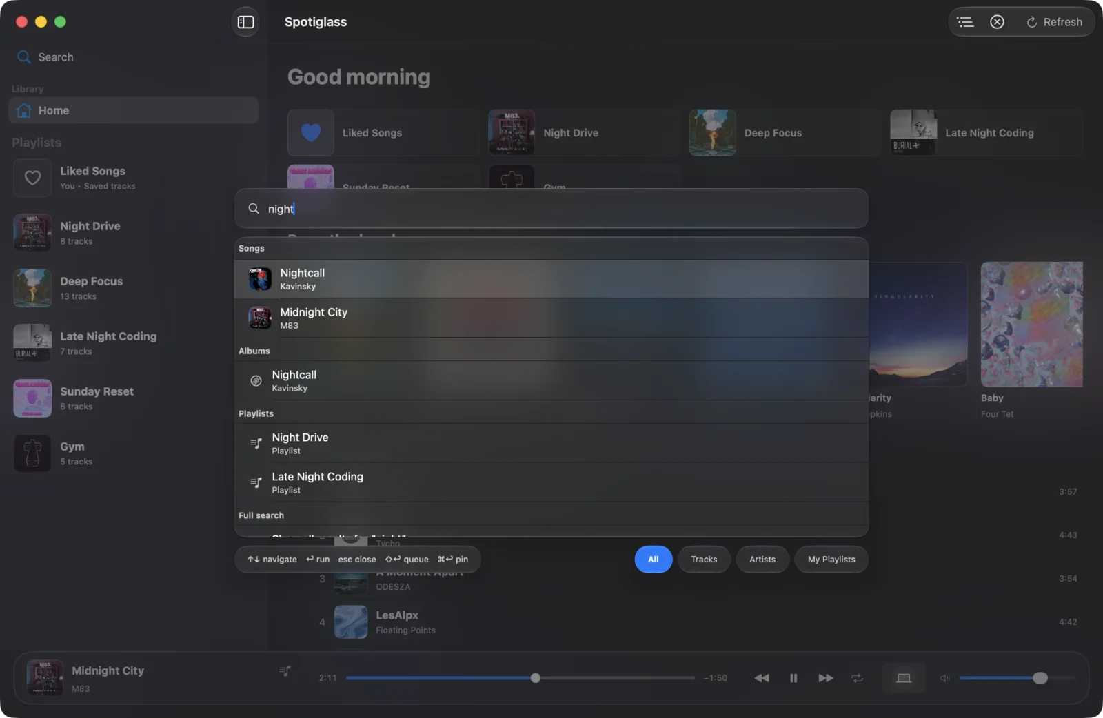The height and width of the screenshot is (718, 1103).
Task: Click the Night Drive quick-access card
Action: pyautogui.click(x=584, y=132)
